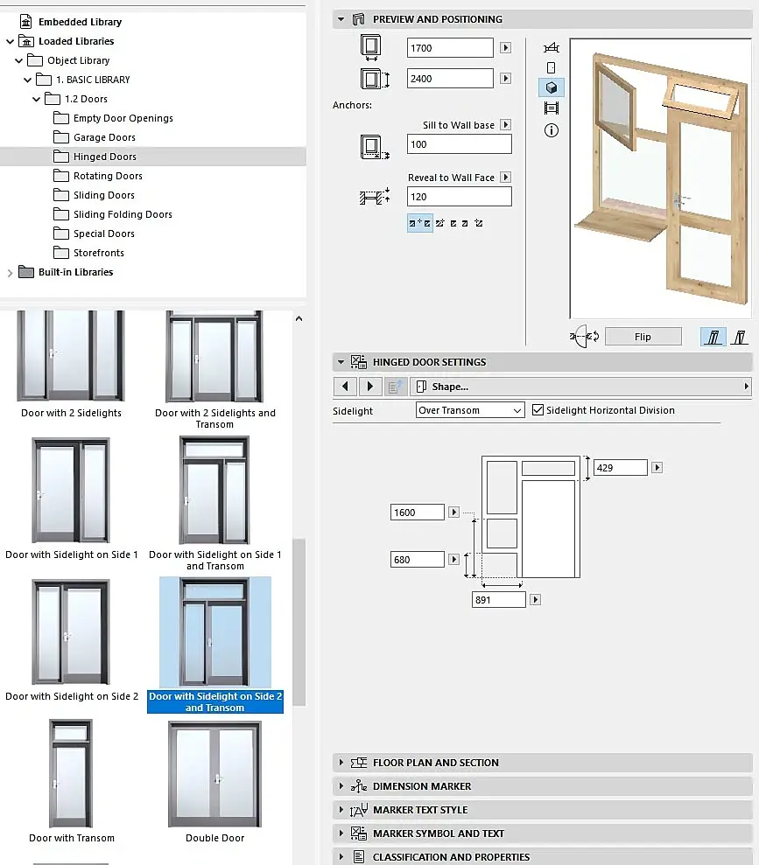Collapse the 1.2 Doors folder

37,100
